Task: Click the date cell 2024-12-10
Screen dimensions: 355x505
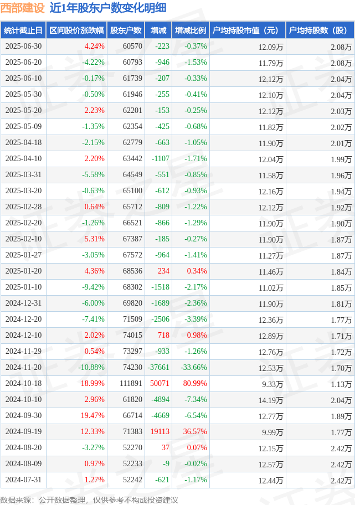Action: point(23,335)
